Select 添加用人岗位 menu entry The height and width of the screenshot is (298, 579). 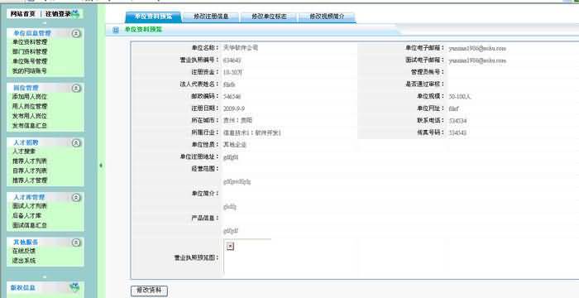click(x=30, y=97)
